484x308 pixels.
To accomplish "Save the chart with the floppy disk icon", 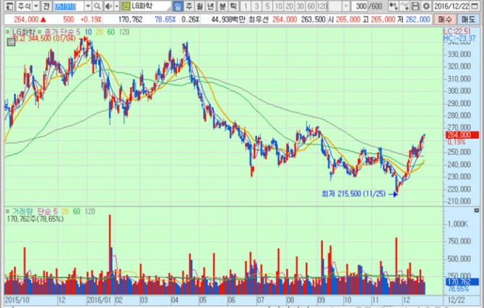I will [x=414, y=6].
